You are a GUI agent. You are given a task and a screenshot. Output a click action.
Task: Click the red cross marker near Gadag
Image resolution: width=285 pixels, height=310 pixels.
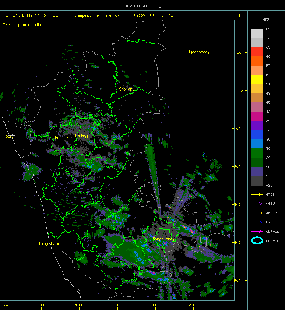click(92, 123)
